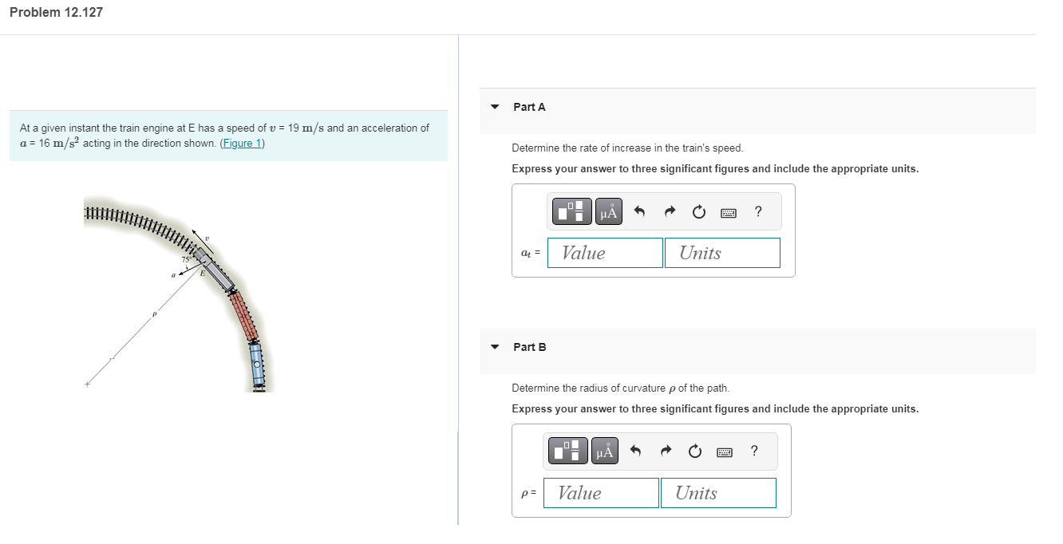Viewport: 1063px width, 544px height.
Task: Click the Units input field for ρ
Action: pos(717,492)
